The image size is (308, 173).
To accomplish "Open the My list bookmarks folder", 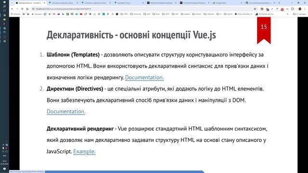I will (228, 14).
